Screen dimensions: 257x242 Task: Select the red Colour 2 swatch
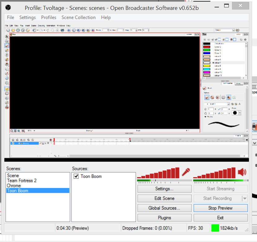[x=207, y=47]
